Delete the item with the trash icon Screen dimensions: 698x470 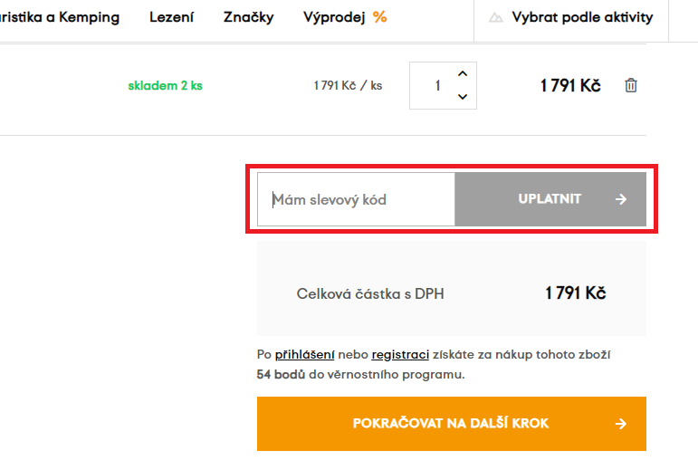[631, 85]
